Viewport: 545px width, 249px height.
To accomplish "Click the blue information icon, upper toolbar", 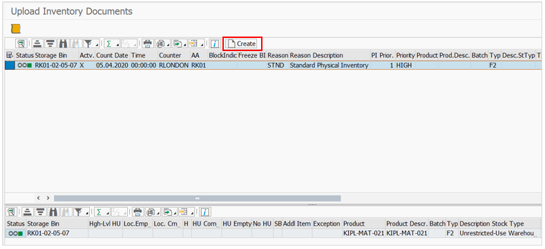I will point(215,43).
